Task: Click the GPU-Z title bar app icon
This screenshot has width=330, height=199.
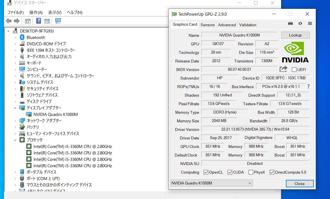Action: point(174,14)
